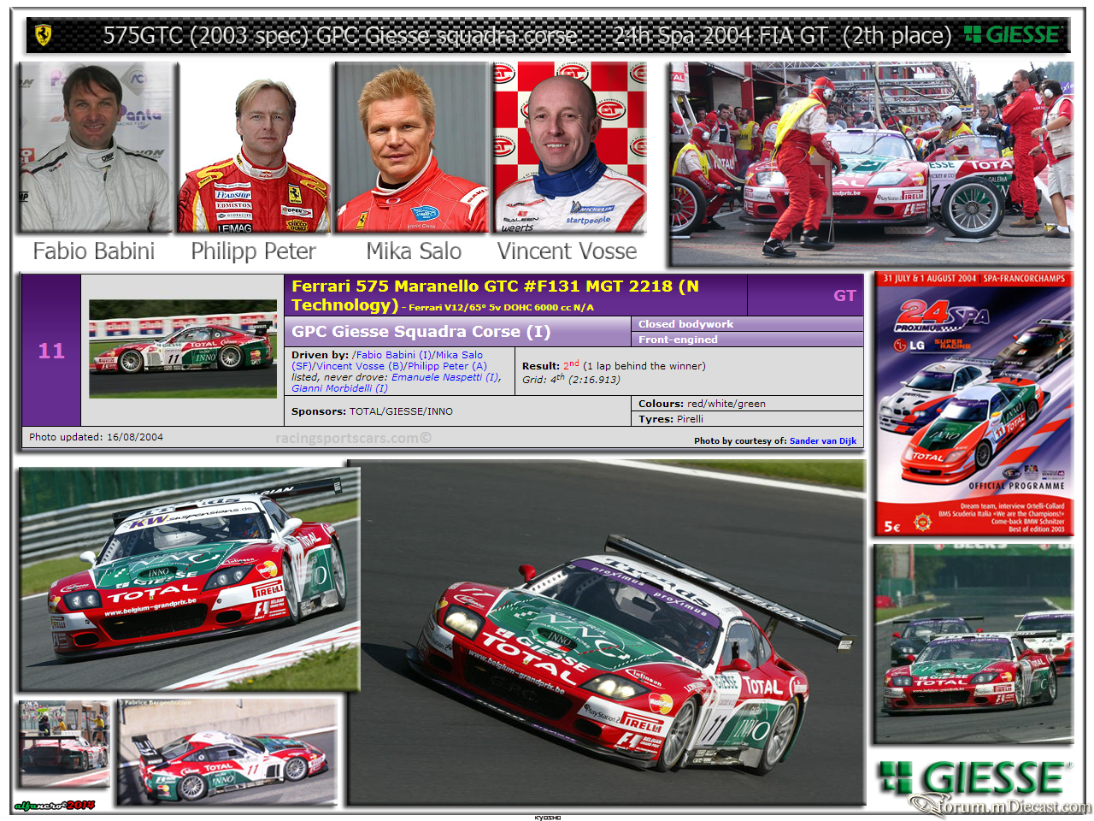
Task: Open the photo of car leading two others
Action: (973, 644)
